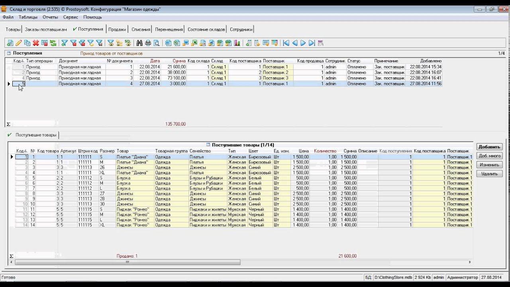Viewport: 510px width, 287px height.
Task: Go to next record arrow icon
Action: [303, 43]
